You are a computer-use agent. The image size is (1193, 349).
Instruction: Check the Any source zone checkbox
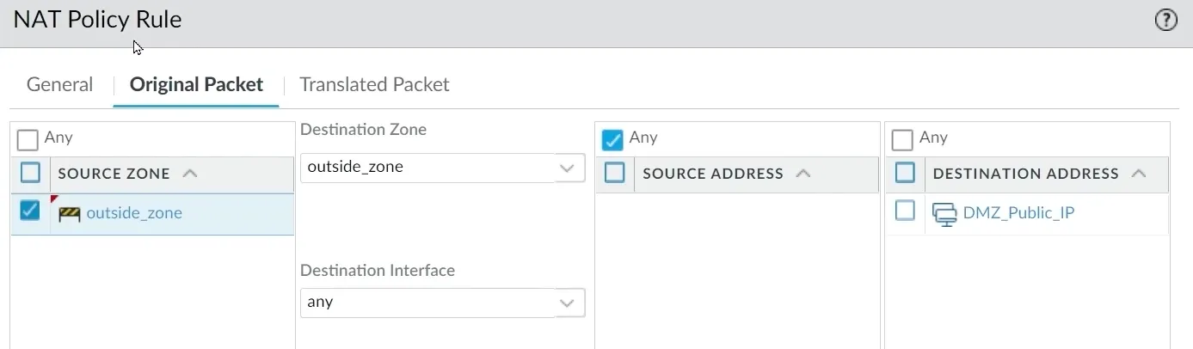pos(28,138)
